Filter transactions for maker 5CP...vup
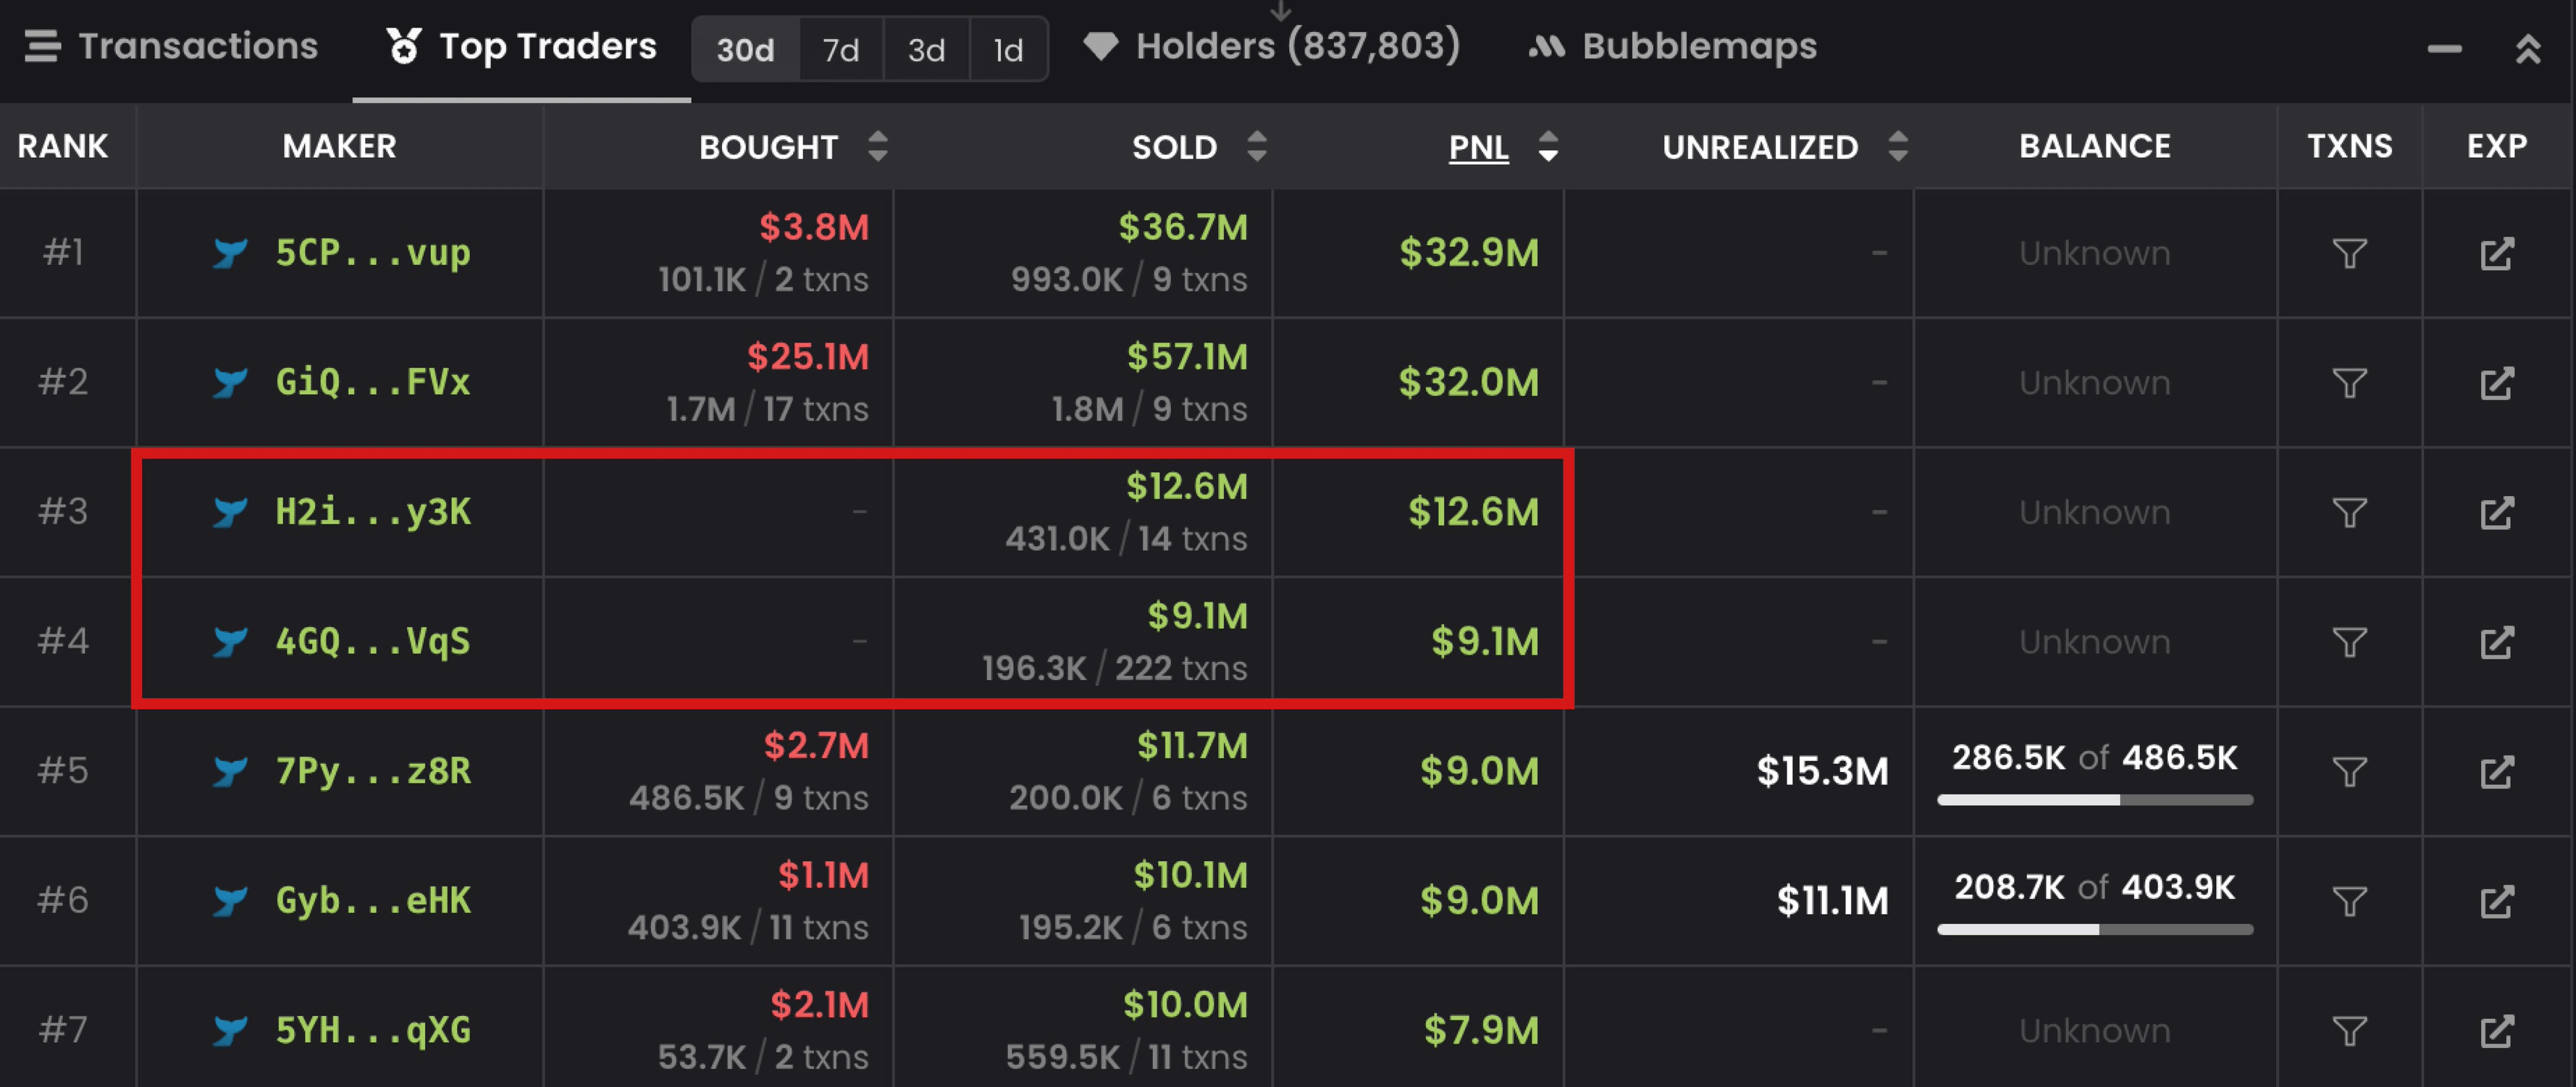 (2349, 253)
